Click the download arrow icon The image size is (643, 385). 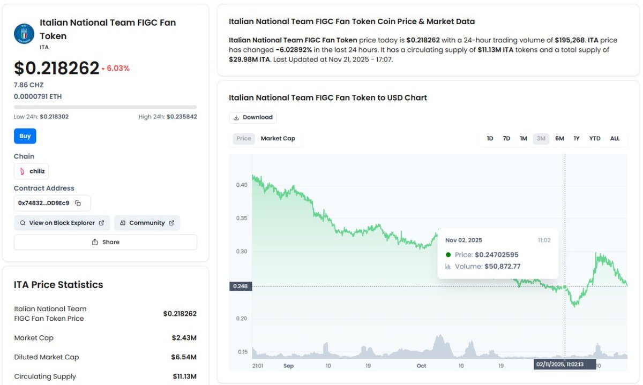236,117
